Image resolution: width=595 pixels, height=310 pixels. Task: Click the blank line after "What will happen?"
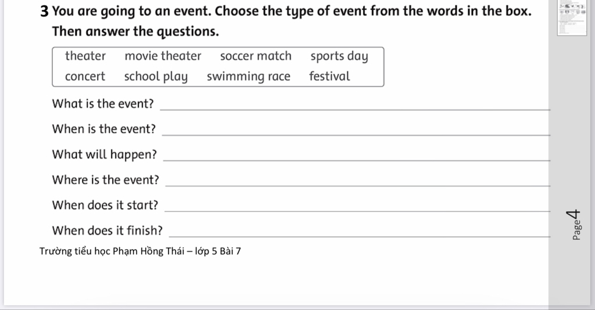[x=357, y=160]
